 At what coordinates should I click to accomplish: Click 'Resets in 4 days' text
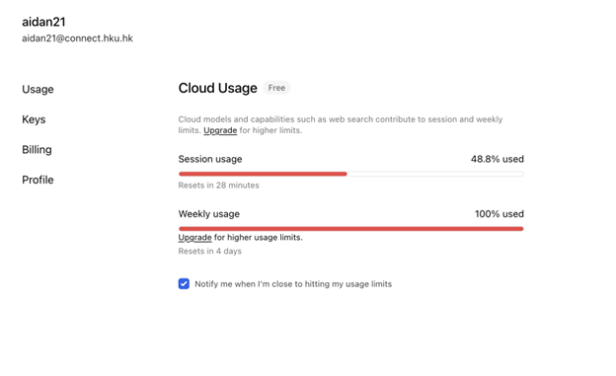coord(210,251)
